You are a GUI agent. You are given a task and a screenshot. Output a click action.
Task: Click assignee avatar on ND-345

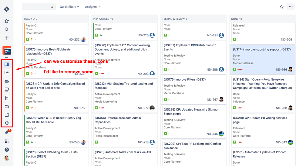221,134
